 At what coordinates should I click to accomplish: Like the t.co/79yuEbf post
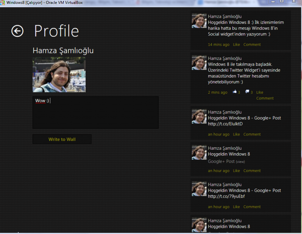pos(236,207)
